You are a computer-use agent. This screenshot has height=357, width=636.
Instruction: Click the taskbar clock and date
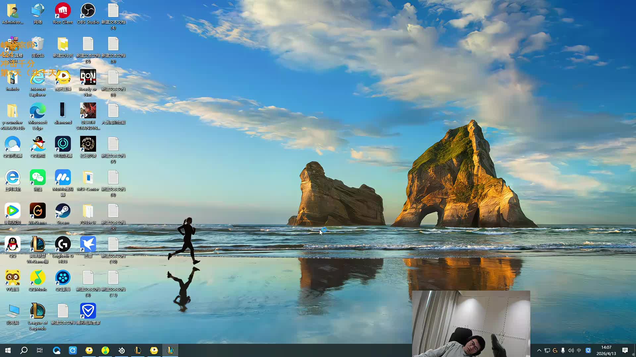pos(606,350)
